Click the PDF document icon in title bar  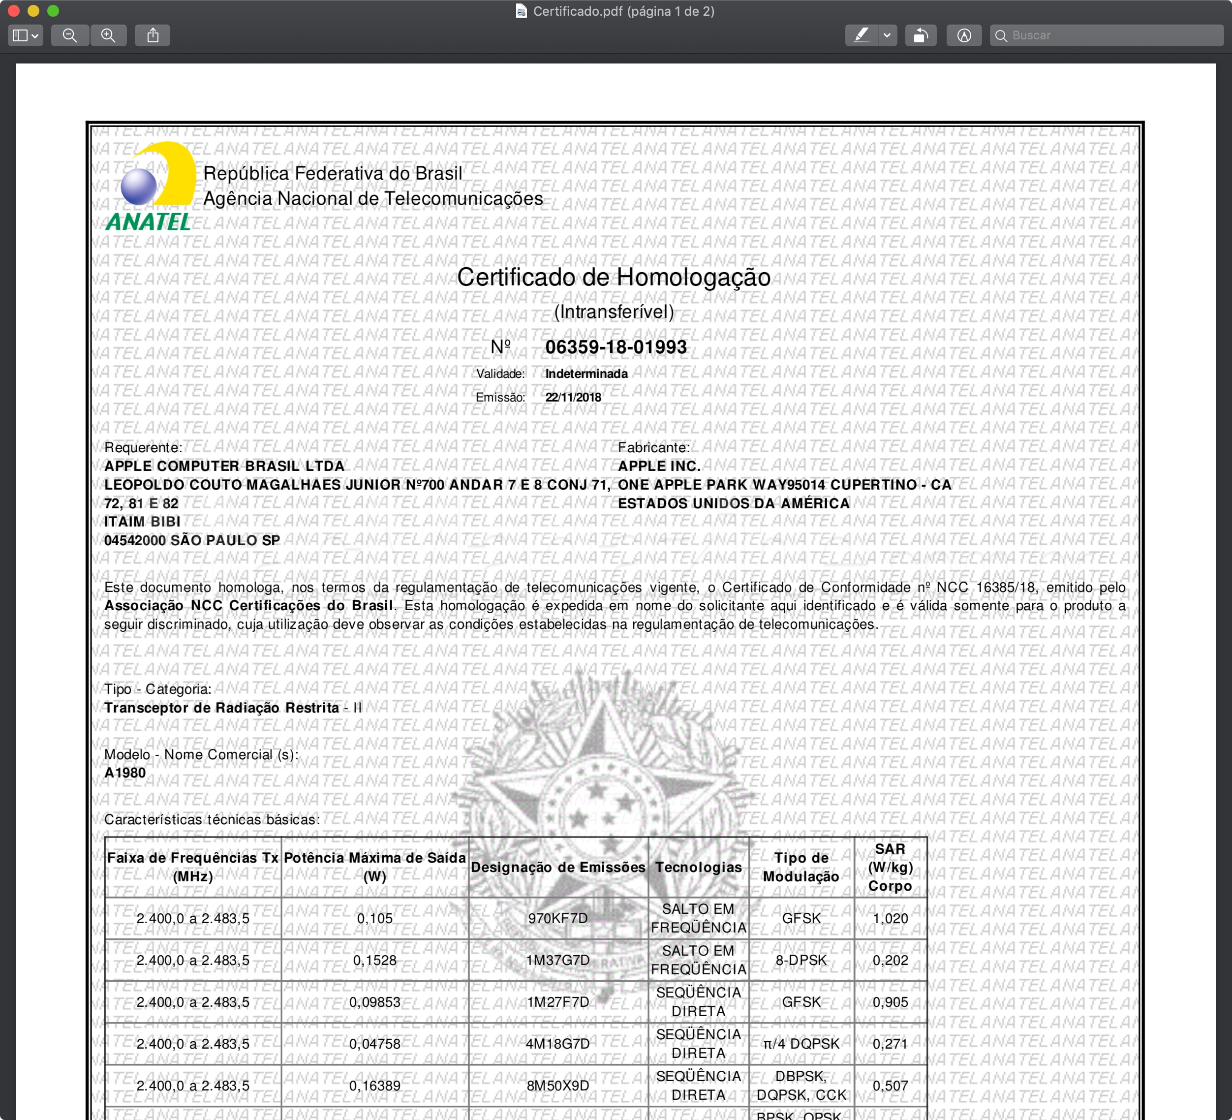pyautogui.click(x=521, y=11)
